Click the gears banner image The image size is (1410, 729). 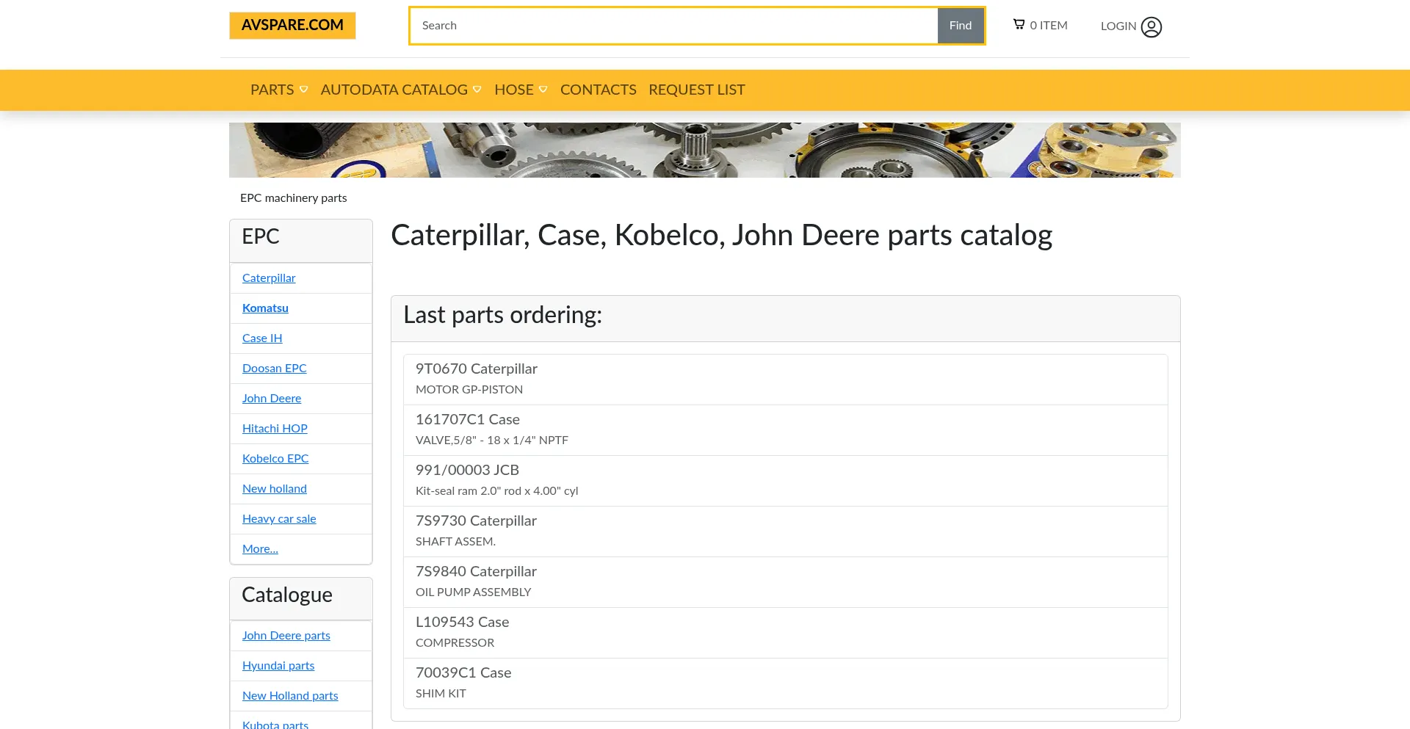(x=705, y=150)
